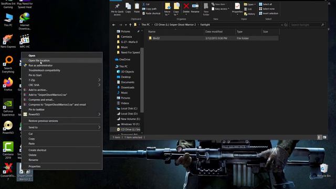Open the Easy access dropdown

tap(220, 9)
